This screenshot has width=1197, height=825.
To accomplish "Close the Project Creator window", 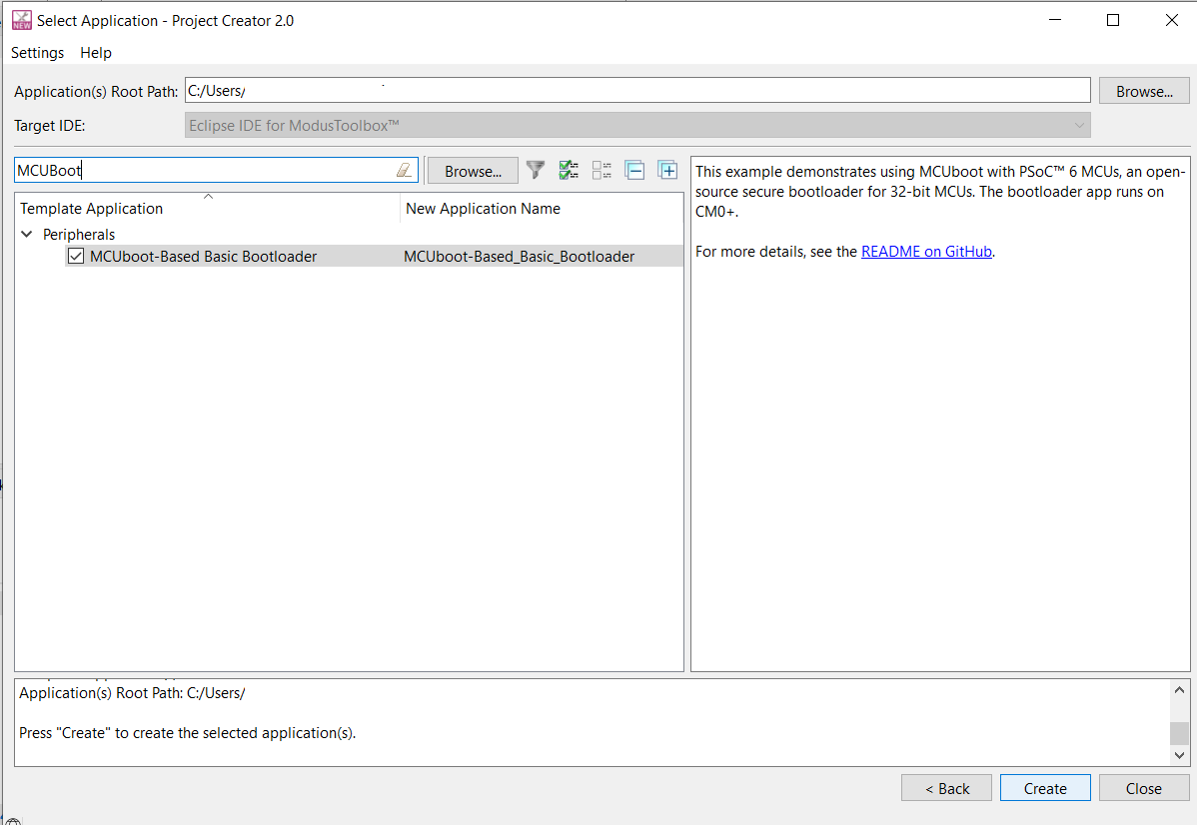I will [1172, 20].
